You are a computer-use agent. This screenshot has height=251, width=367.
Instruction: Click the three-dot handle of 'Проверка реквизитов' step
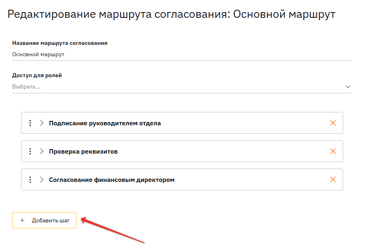coord(30,152)
